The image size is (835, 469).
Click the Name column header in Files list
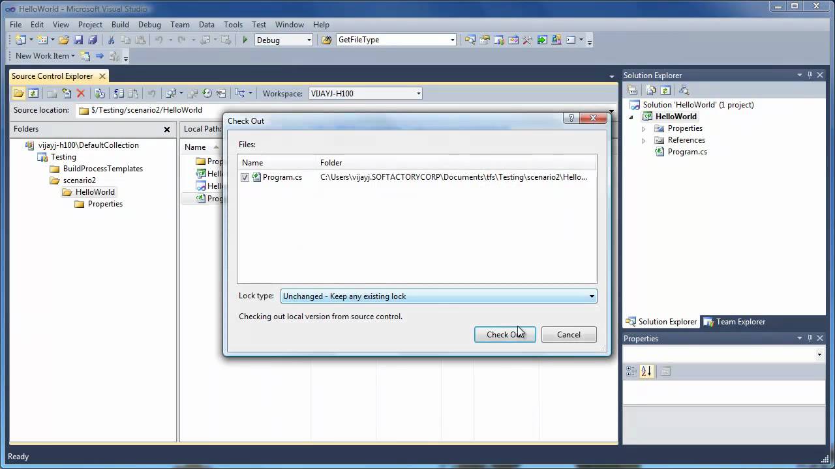[x=277, y=163]
